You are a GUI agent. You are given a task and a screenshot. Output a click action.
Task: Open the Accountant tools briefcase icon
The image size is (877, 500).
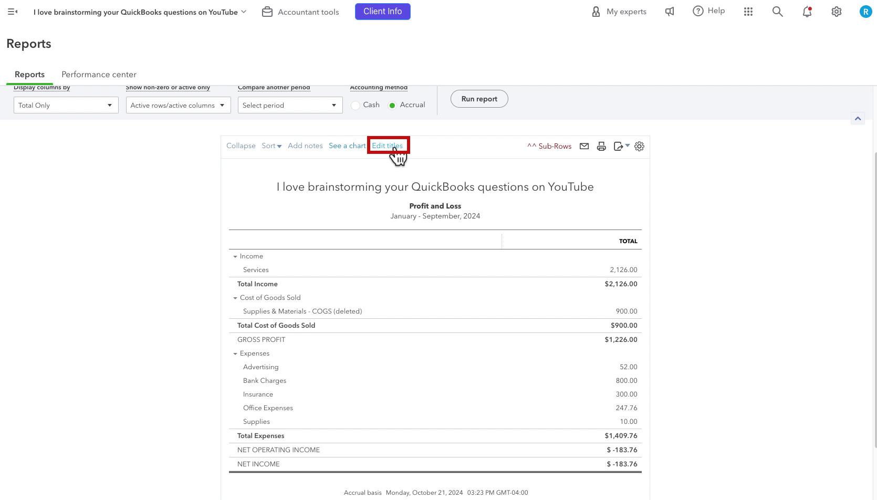coord(267,12)
